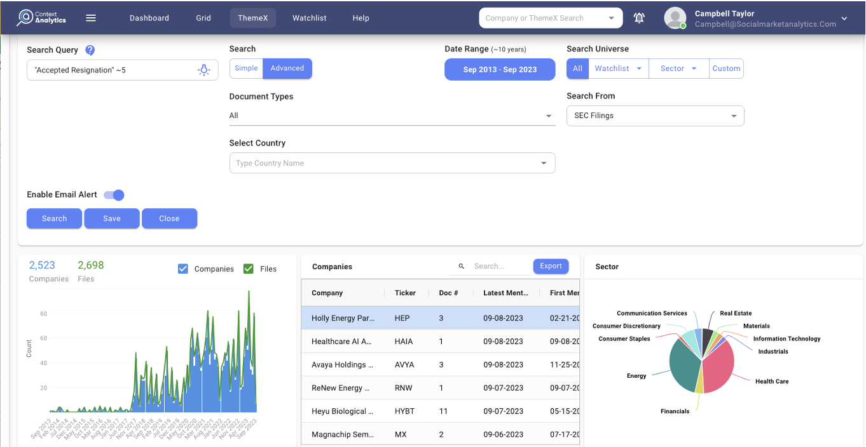
Task: Open the notifications bell icon
Action: click(x=639, y=18)
